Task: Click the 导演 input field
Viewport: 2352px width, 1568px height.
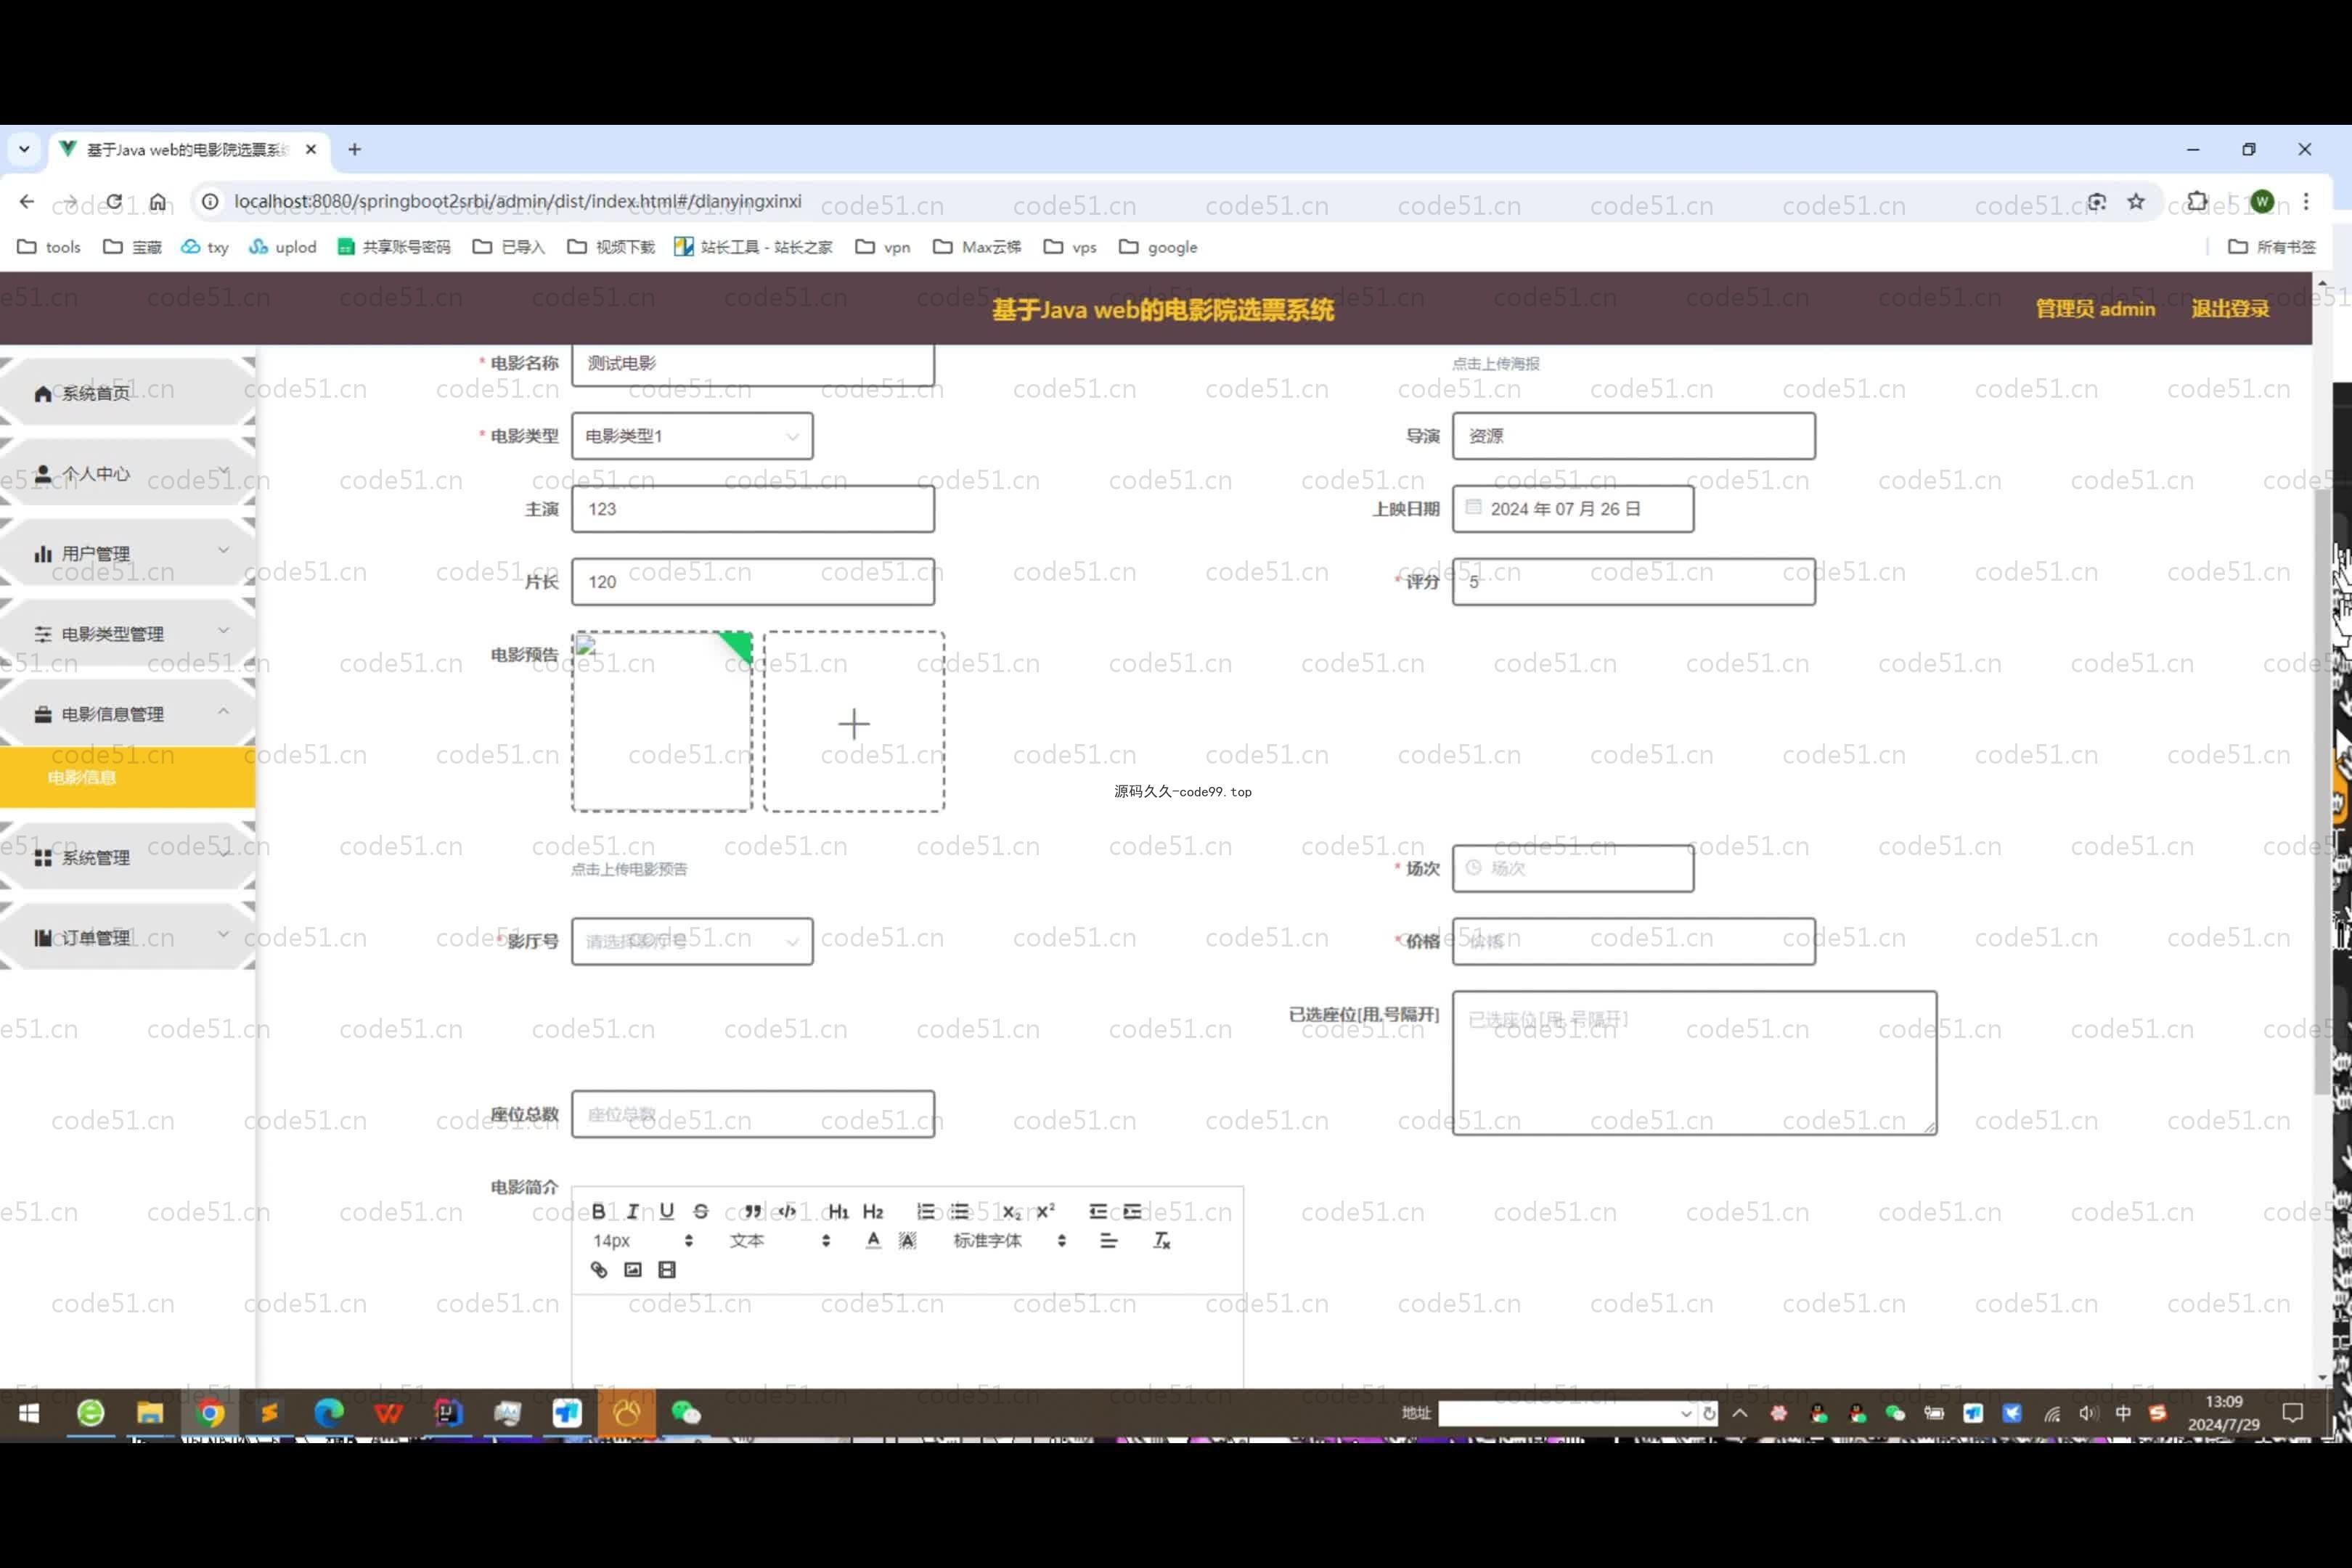Action: [x=1633, y=436]
